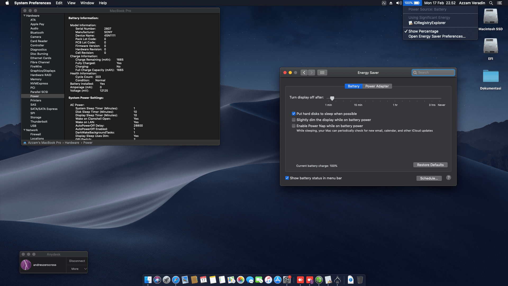Select Graphics/Displays in the sidebar
Viewport: 508px width, 286px height.
pos(43,71)
